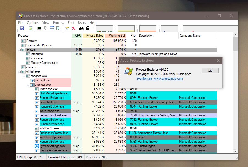Open the File menu

click(x=21, y=23)
